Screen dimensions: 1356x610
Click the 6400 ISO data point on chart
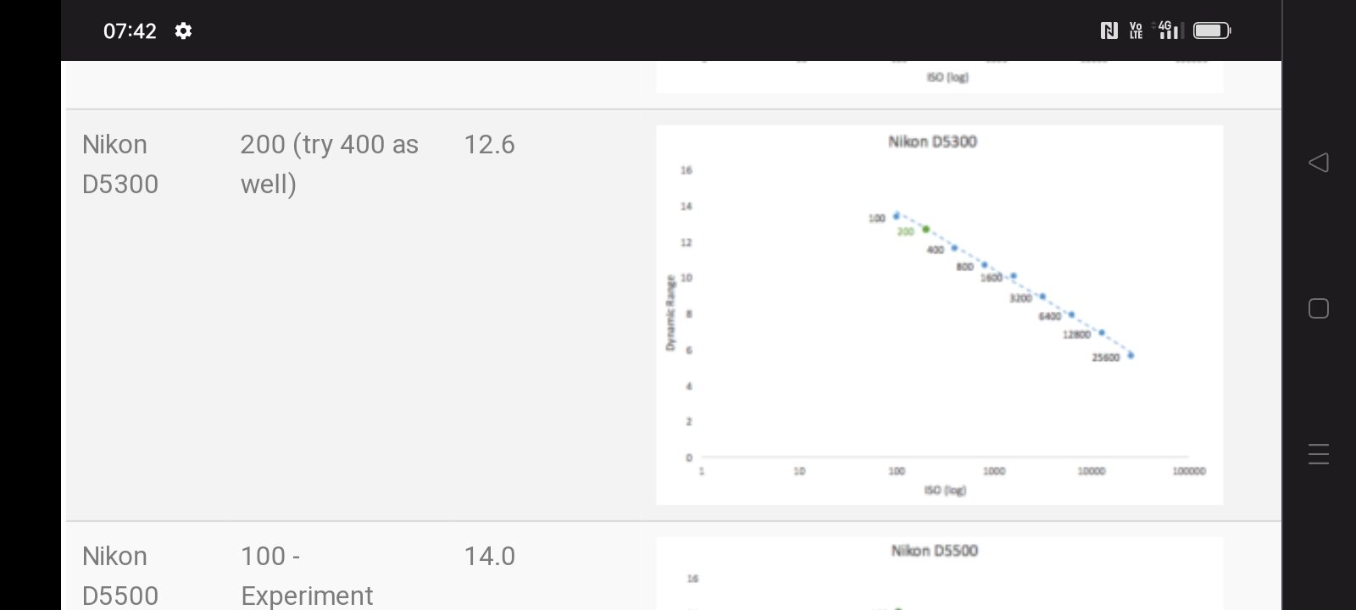(1071, 315)
